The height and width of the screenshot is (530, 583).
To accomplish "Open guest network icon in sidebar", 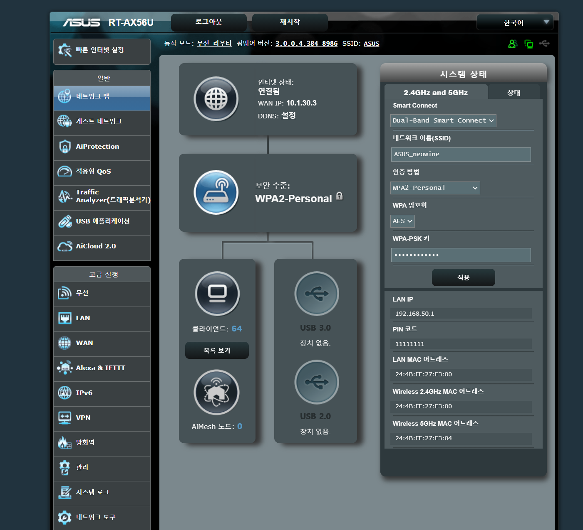I will click(x=65, y=121).
